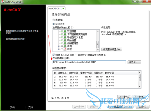Image resolution: width=151 pixels, height=111 pixels.
Task: Click the 所需总数 column header
Action: point(98,73)
